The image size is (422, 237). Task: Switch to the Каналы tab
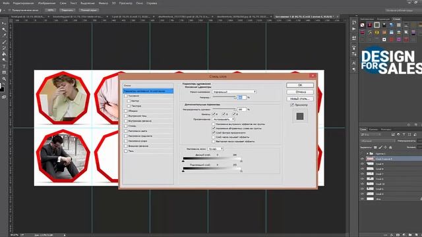(373, 129)
